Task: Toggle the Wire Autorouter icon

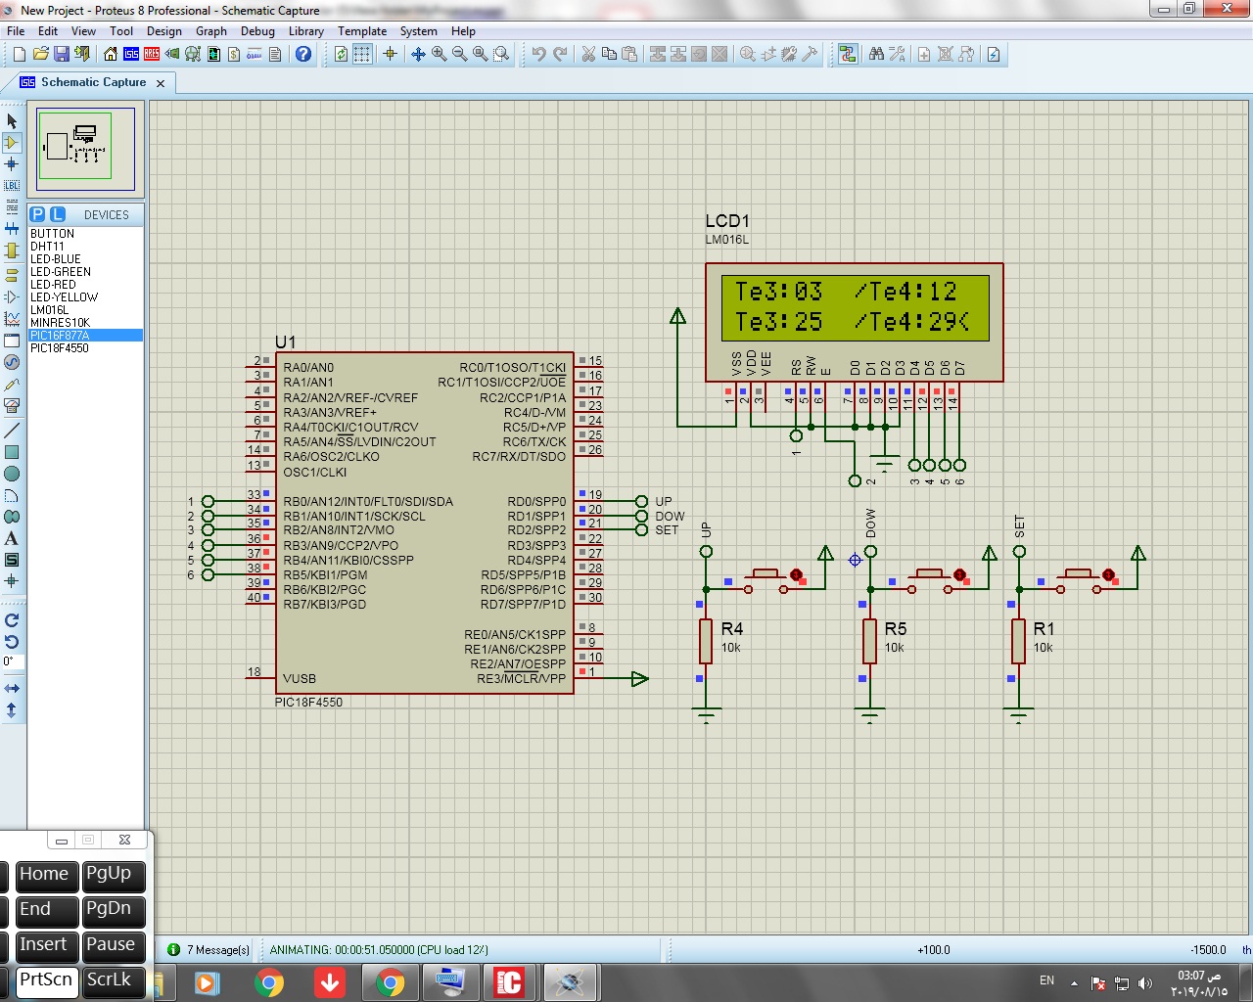Action: point(848,55)
